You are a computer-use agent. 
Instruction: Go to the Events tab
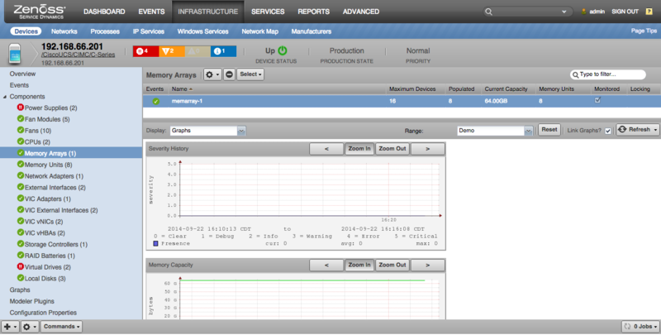coord(151,12)
